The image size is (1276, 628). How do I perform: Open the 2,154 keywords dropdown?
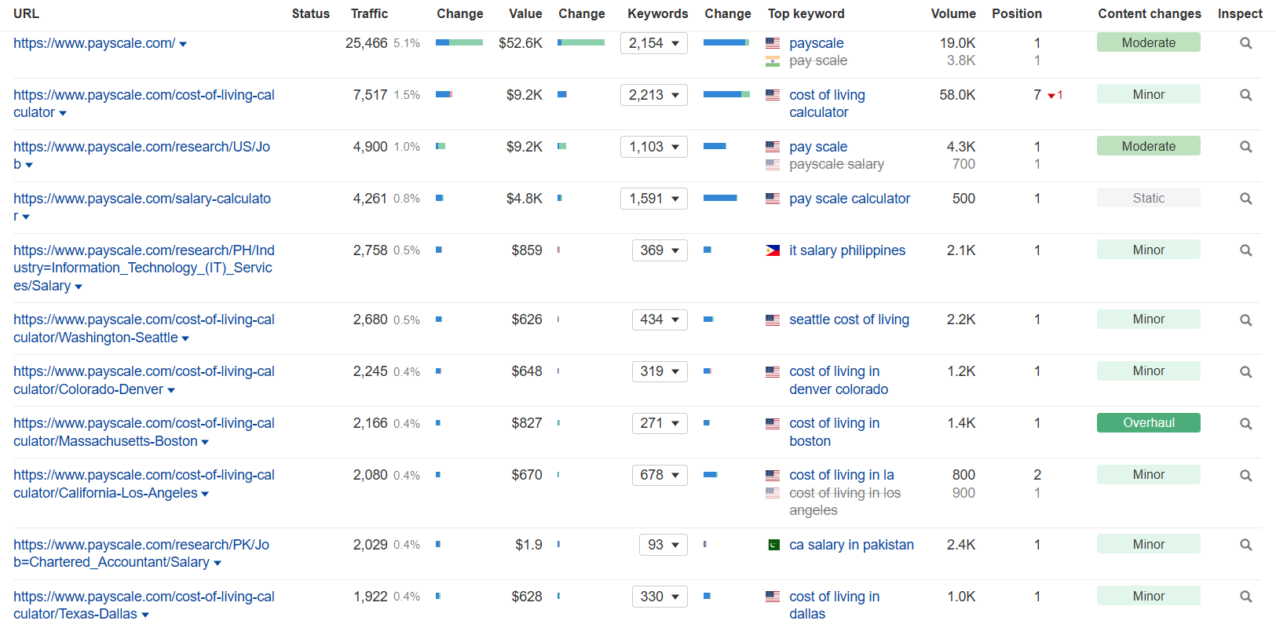point(654,43)
